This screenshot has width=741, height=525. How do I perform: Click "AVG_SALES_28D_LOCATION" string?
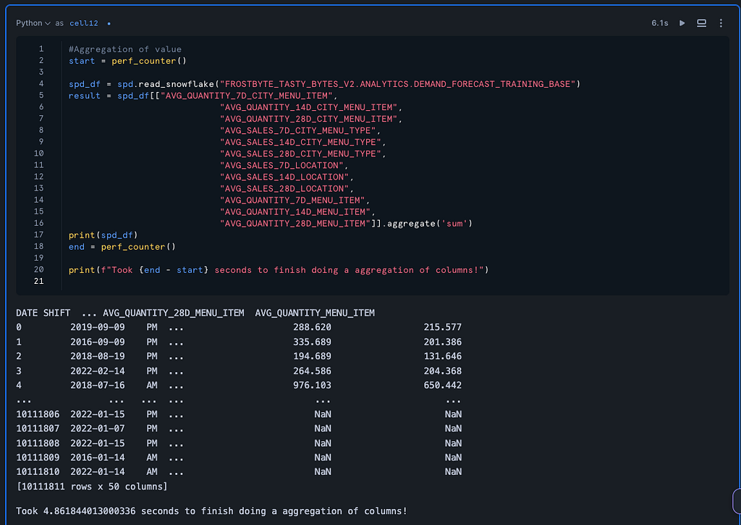284,189
